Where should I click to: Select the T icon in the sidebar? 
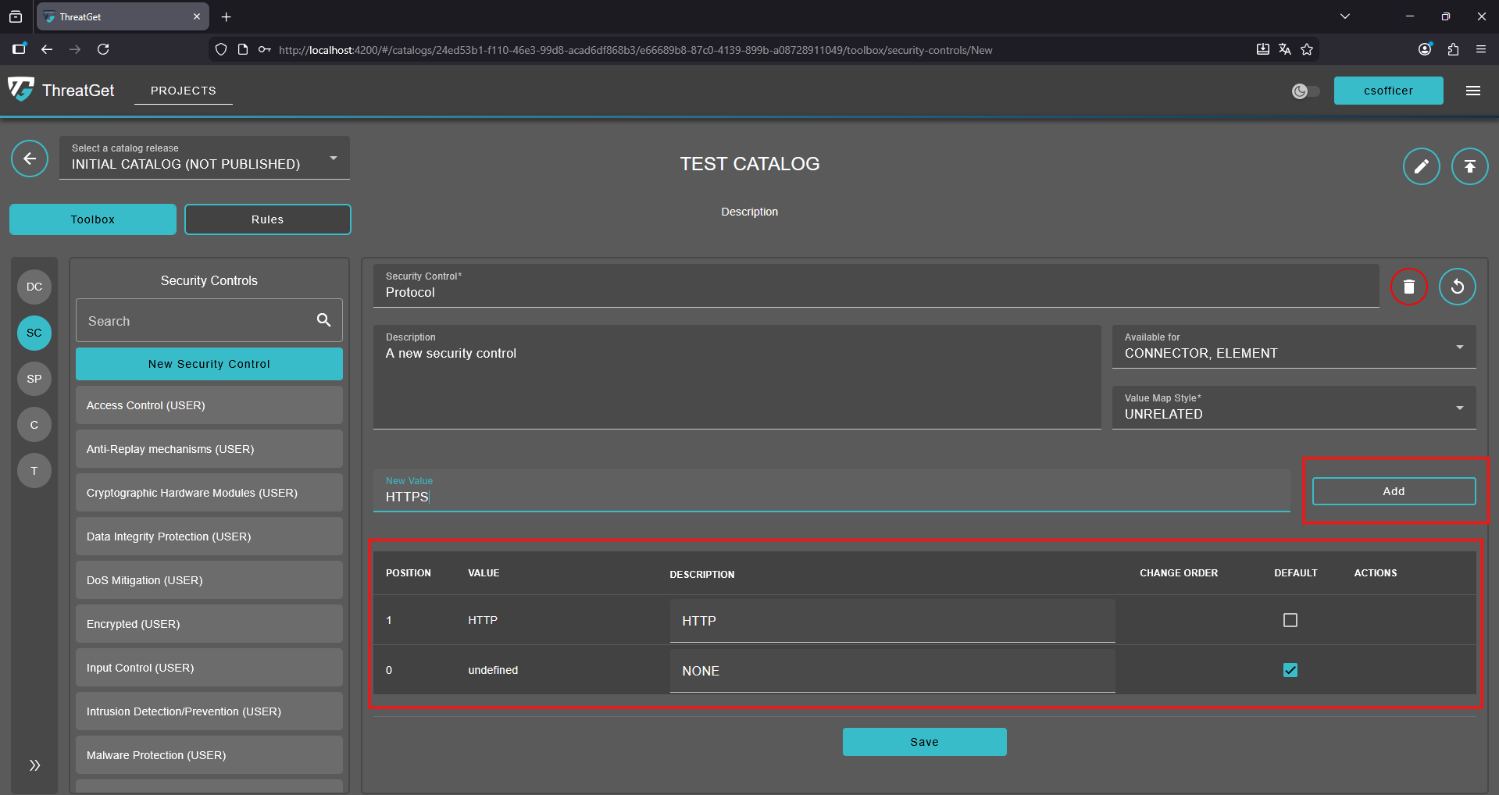[x=34, y=470]
